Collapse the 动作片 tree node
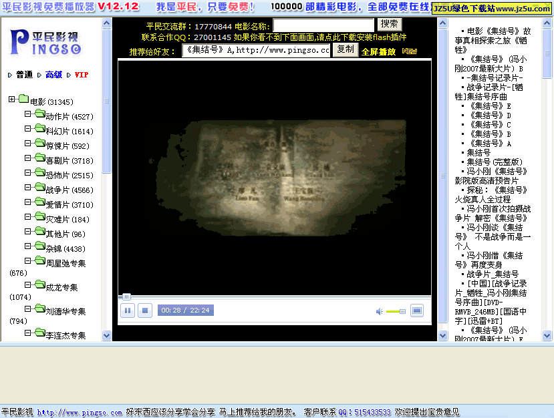This screenshot has width=554, height=418. [27, 114]
